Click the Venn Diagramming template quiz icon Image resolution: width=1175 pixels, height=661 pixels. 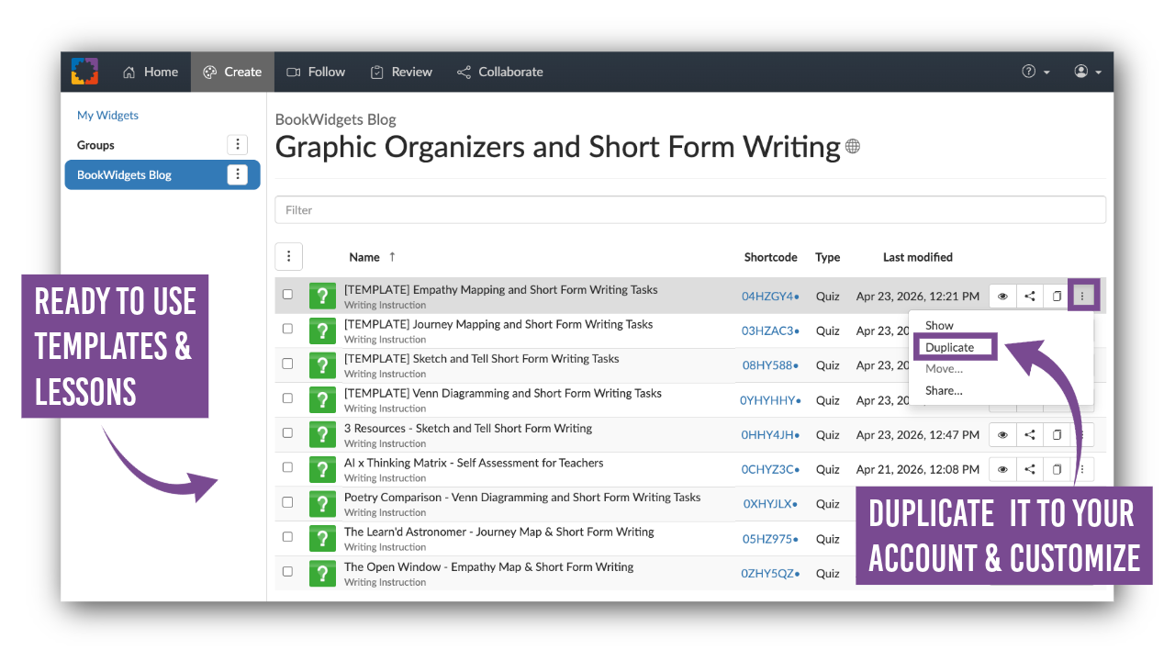pos(322,399)
